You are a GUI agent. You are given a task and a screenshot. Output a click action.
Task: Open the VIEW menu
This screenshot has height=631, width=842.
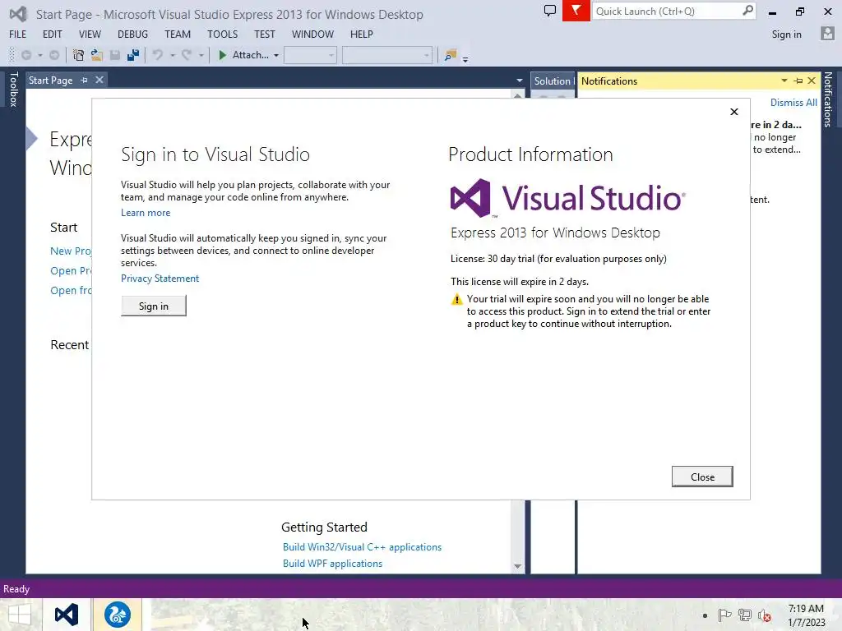[x=90, y=34]
